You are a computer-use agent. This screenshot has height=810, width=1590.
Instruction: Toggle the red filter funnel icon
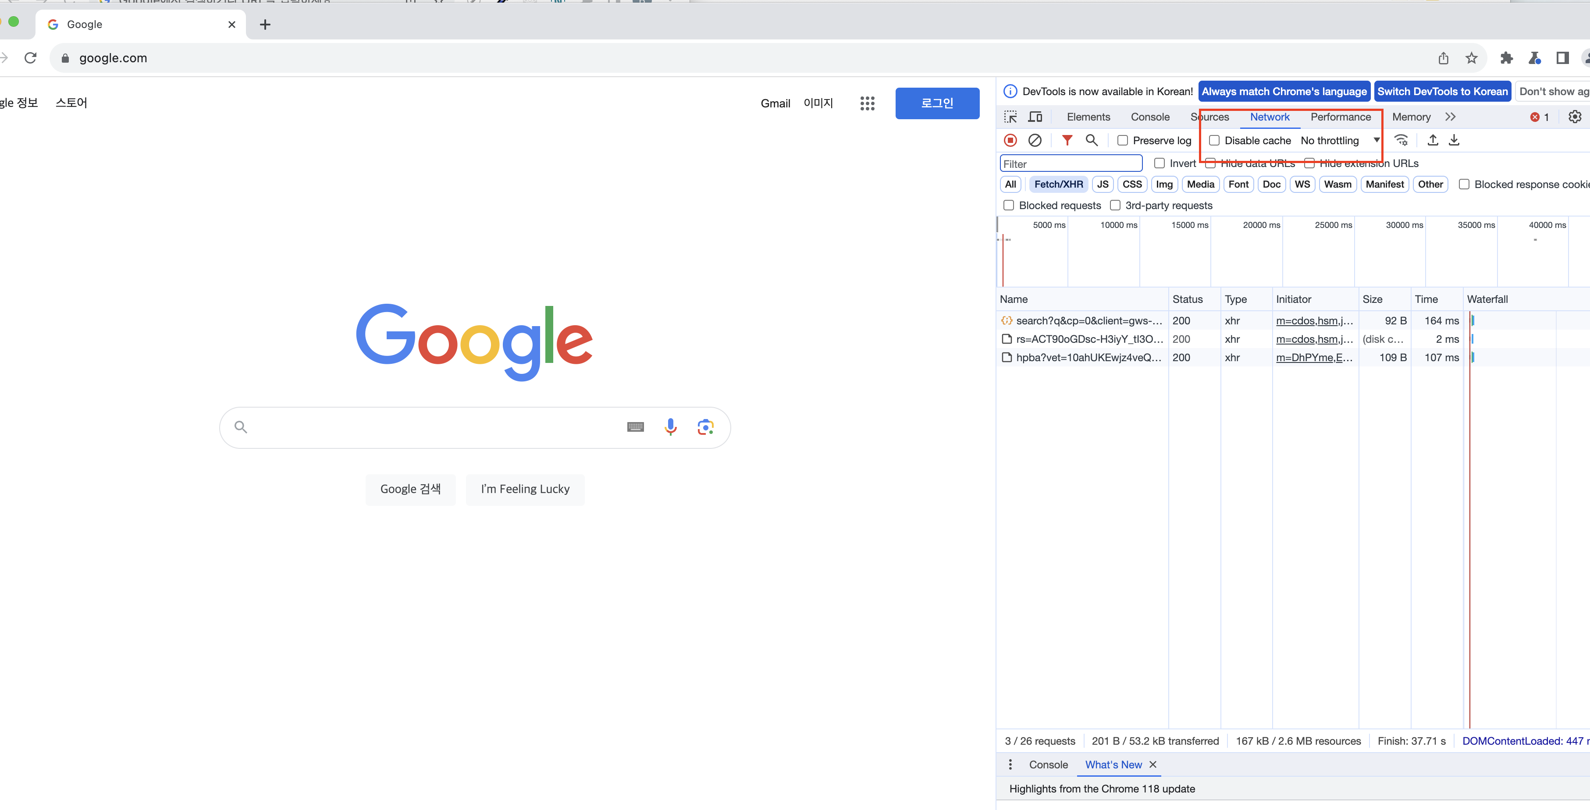coord(1067,141)
